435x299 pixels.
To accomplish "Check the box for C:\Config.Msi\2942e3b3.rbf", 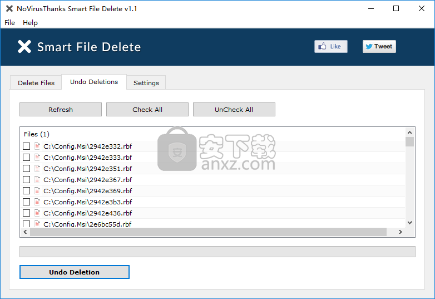I will 26,202.
